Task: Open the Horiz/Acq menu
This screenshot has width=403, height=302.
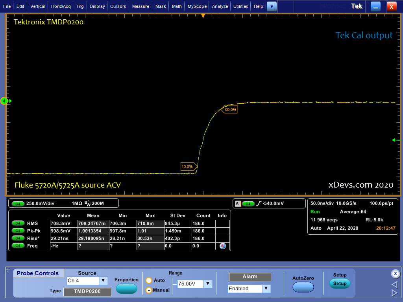Action: (x=61, y=6)
